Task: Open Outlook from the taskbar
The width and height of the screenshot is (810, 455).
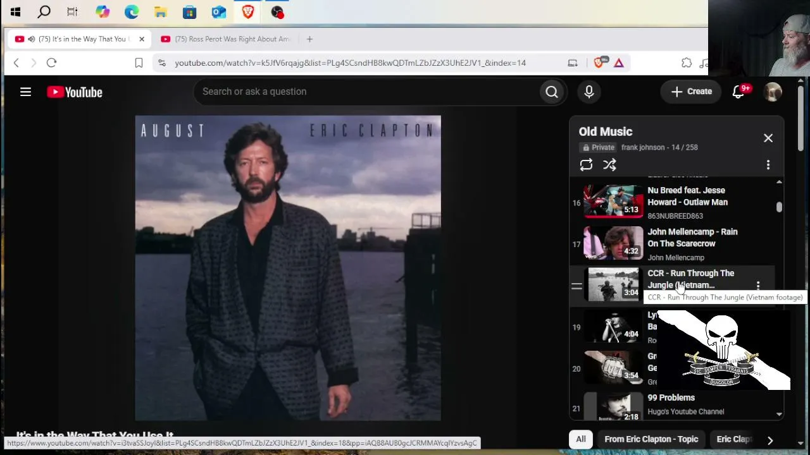Action: [219, 11]
